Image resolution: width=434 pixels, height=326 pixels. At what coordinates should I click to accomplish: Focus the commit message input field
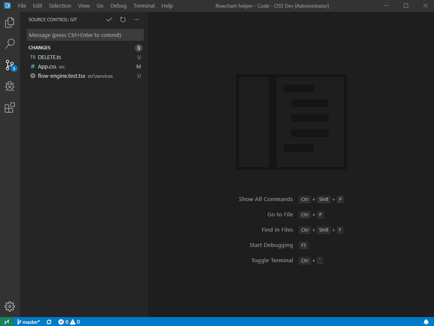click(x=85, y=35)
